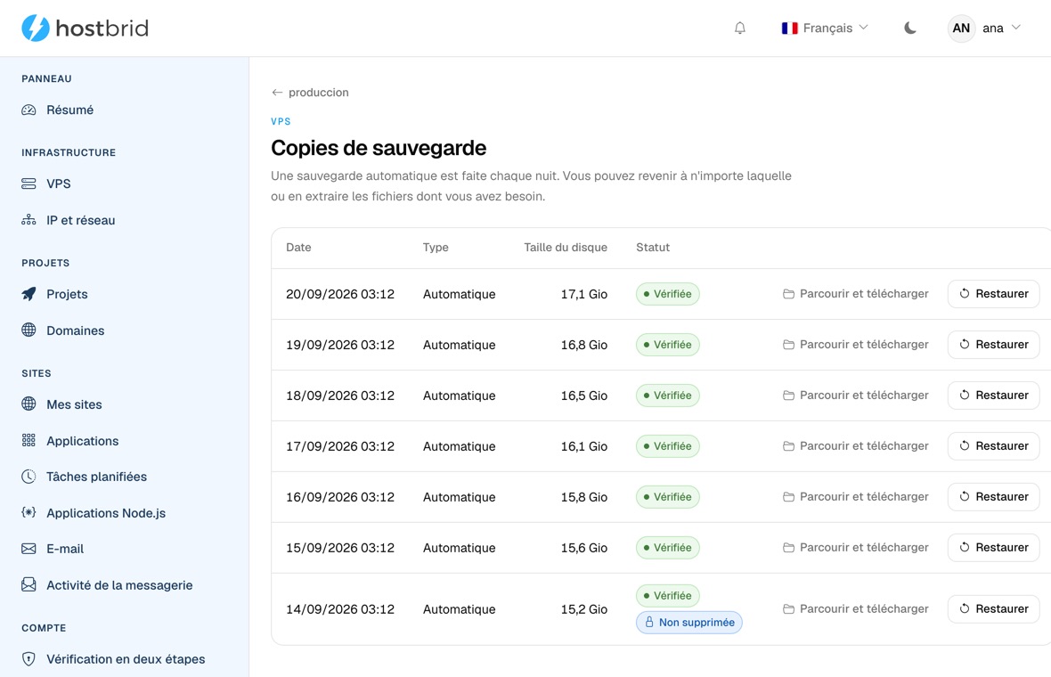Click the Taille du disque column header

(565, 248)
